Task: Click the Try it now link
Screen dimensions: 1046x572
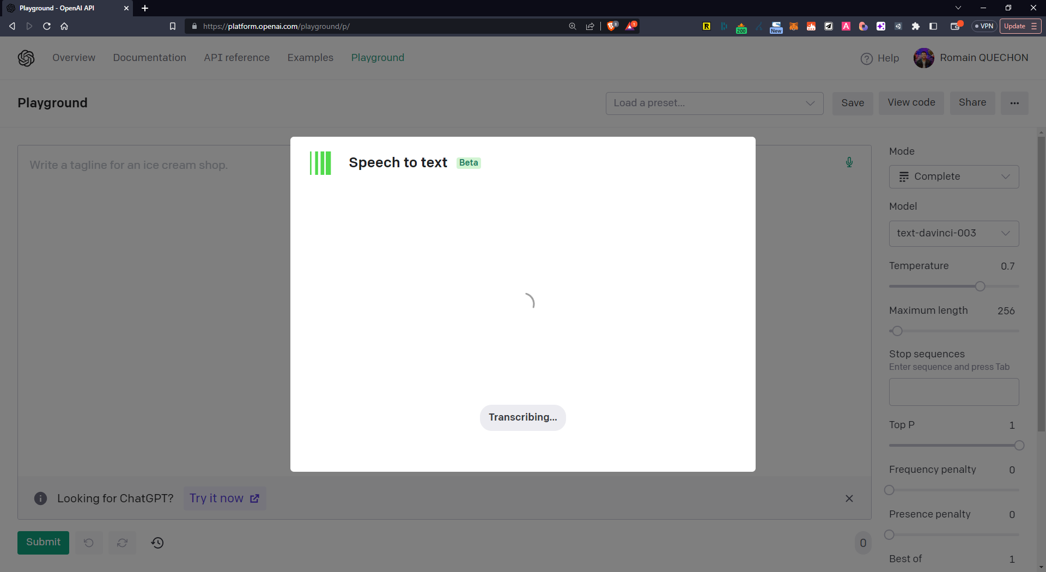Action: pos(224,498)
